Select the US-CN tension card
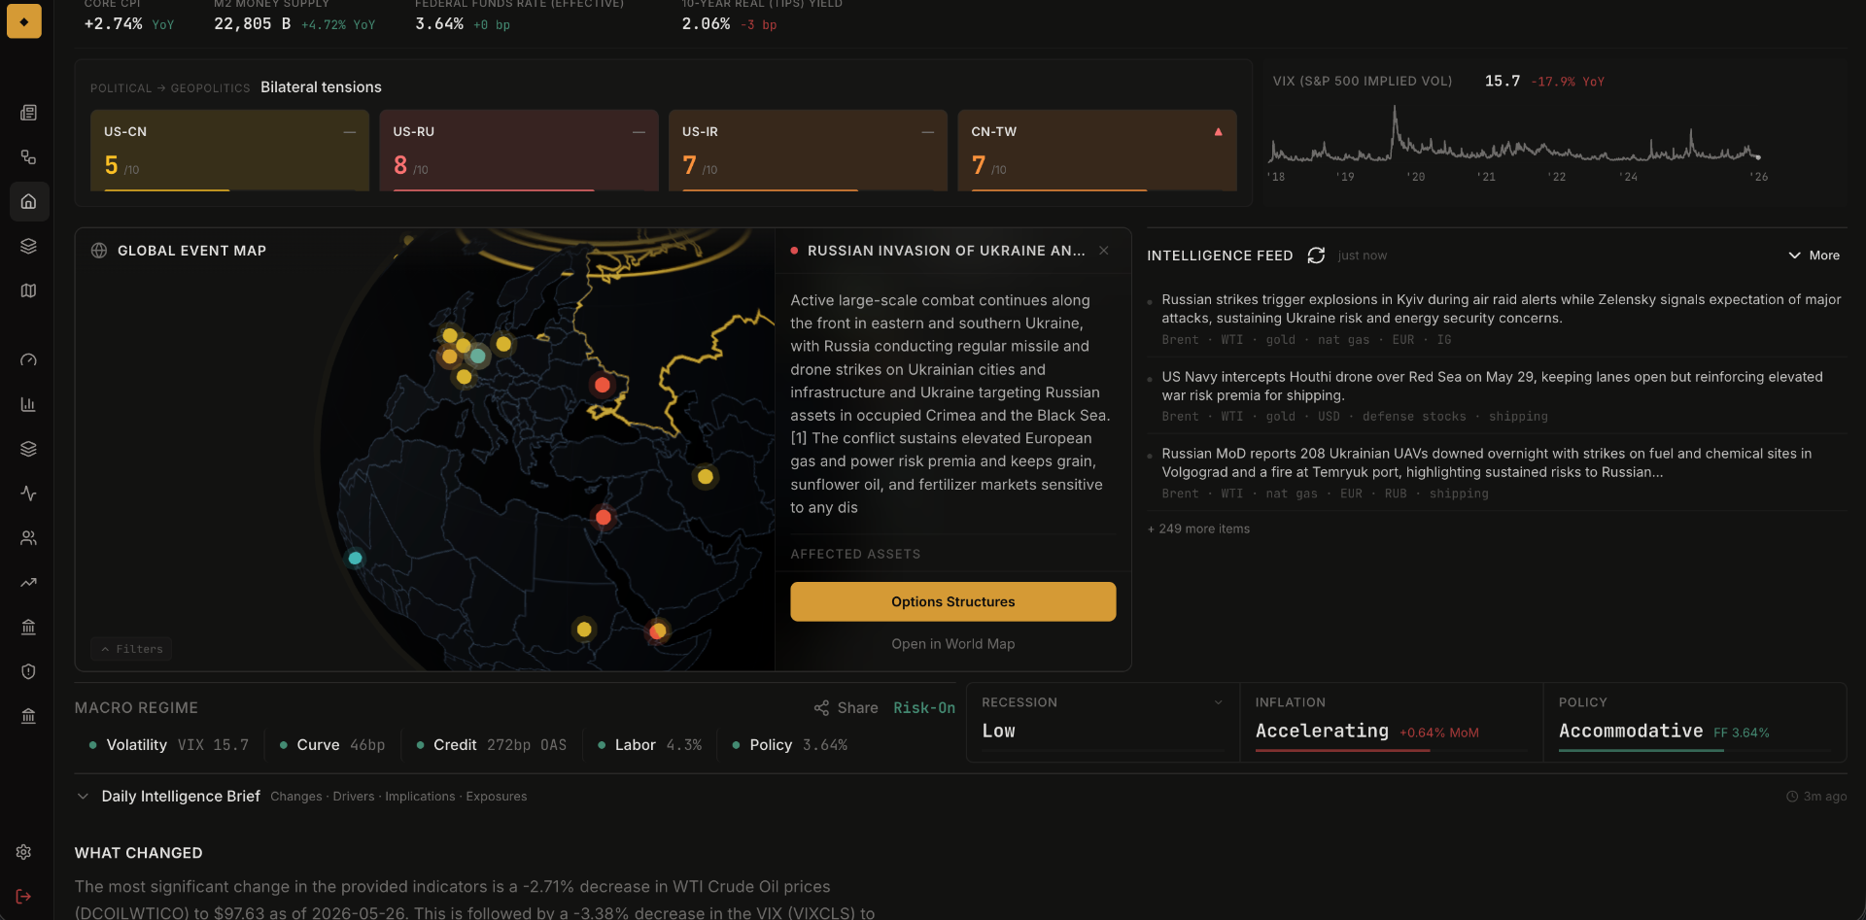Viewport: 1866px width, 920px height. tap(229, 151)
